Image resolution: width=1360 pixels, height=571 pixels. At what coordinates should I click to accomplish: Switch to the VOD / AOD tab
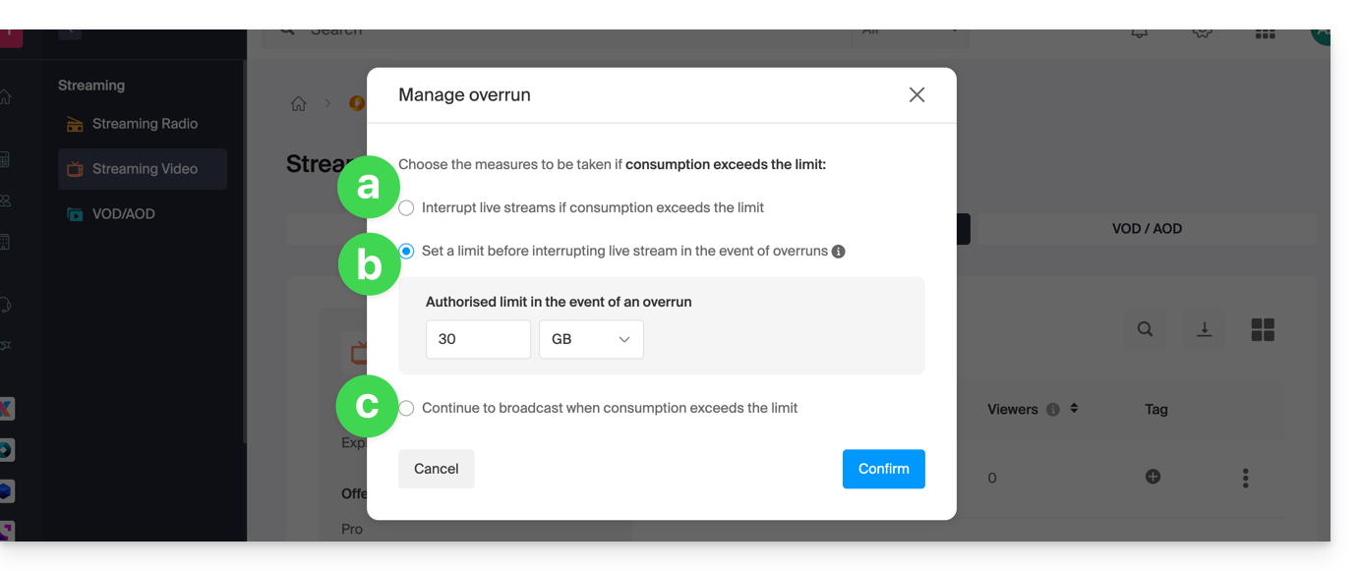point(1147,229)
